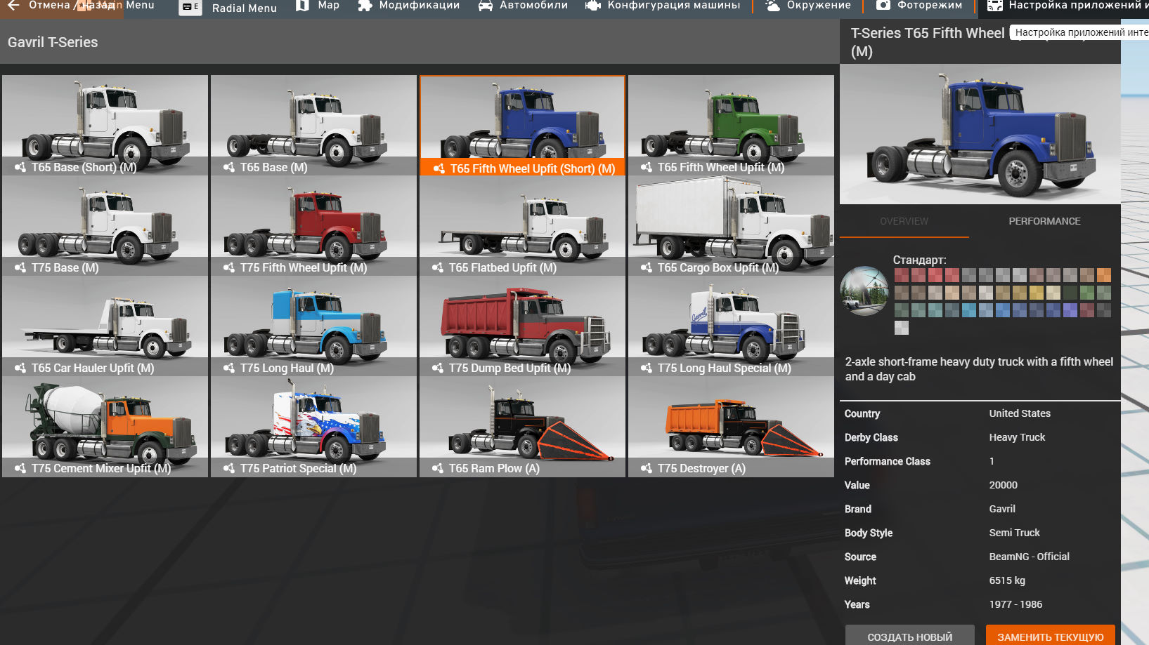Click the config icon beside T75 Base (M)
Viewport: 1149px width, 645px height.
pos(20,267)
